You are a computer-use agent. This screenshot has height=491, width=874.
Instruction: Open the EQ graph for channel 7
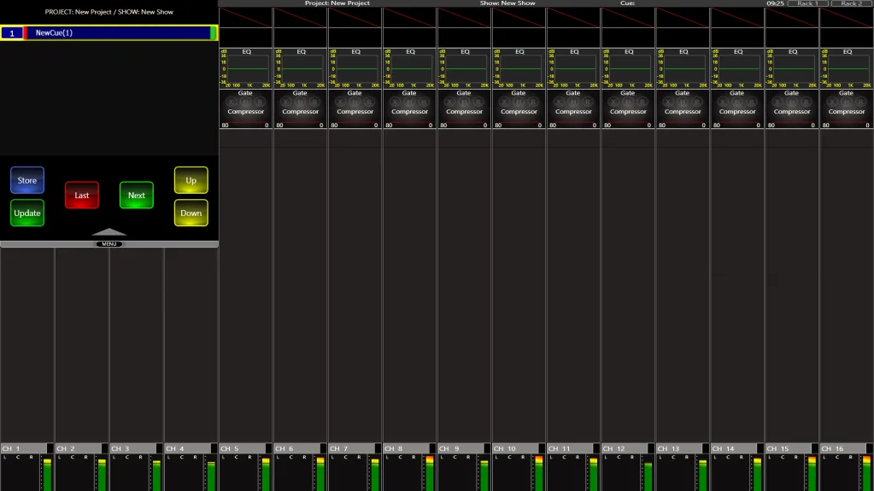[355, 68]
